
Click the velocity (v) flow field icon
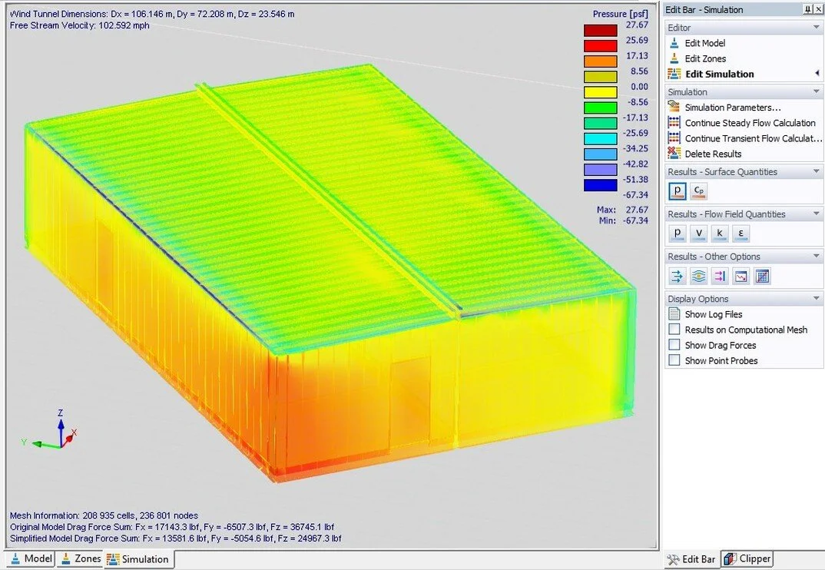699,234
